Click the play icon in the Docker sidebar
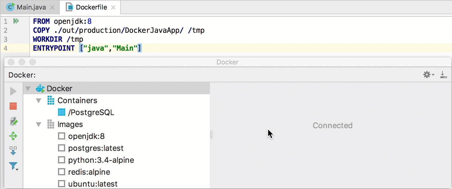452x189 pixels. pyautogui.click(x=13, y=92)
